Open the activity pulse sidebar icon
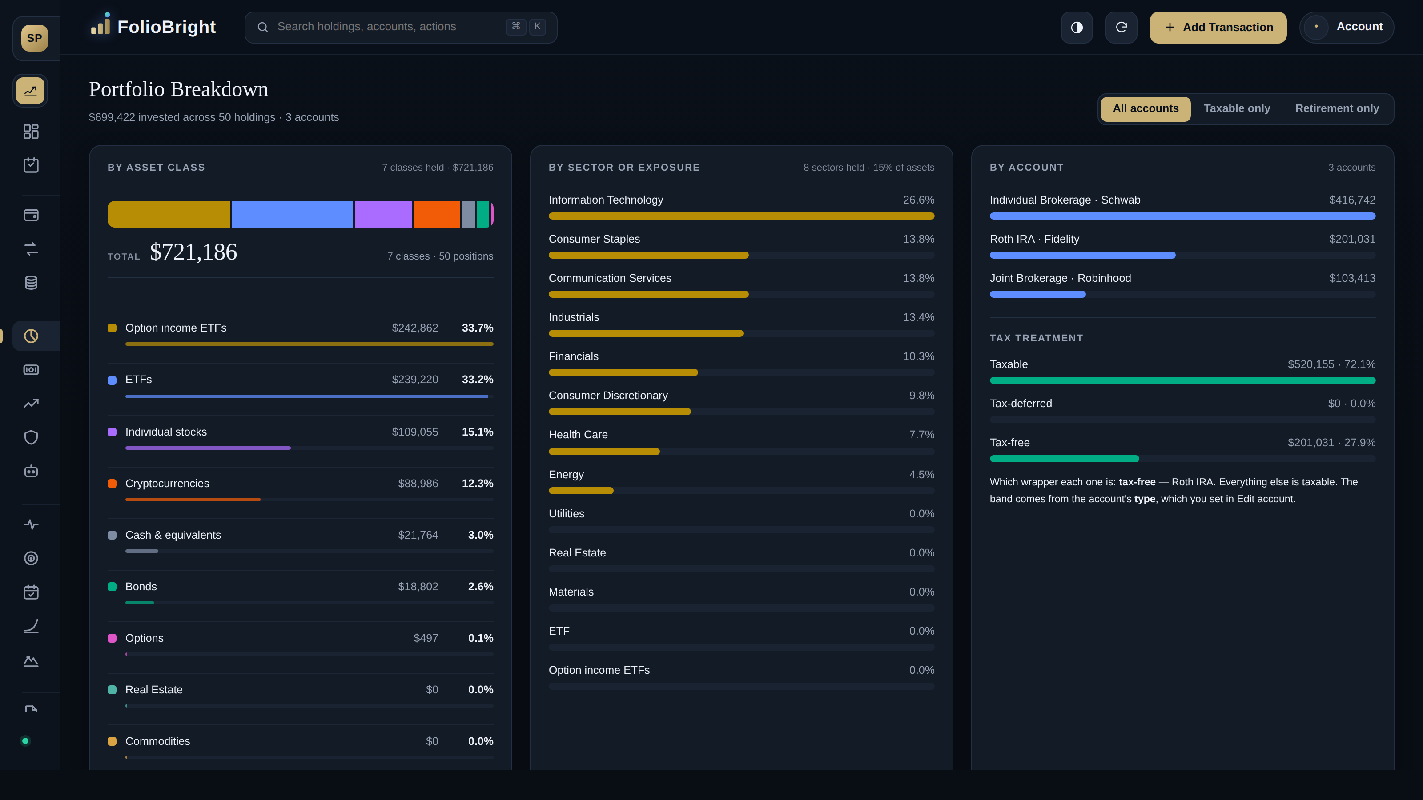Image resolution: width=1423 pixels, height=800 pixels. [x=31, y=524]
